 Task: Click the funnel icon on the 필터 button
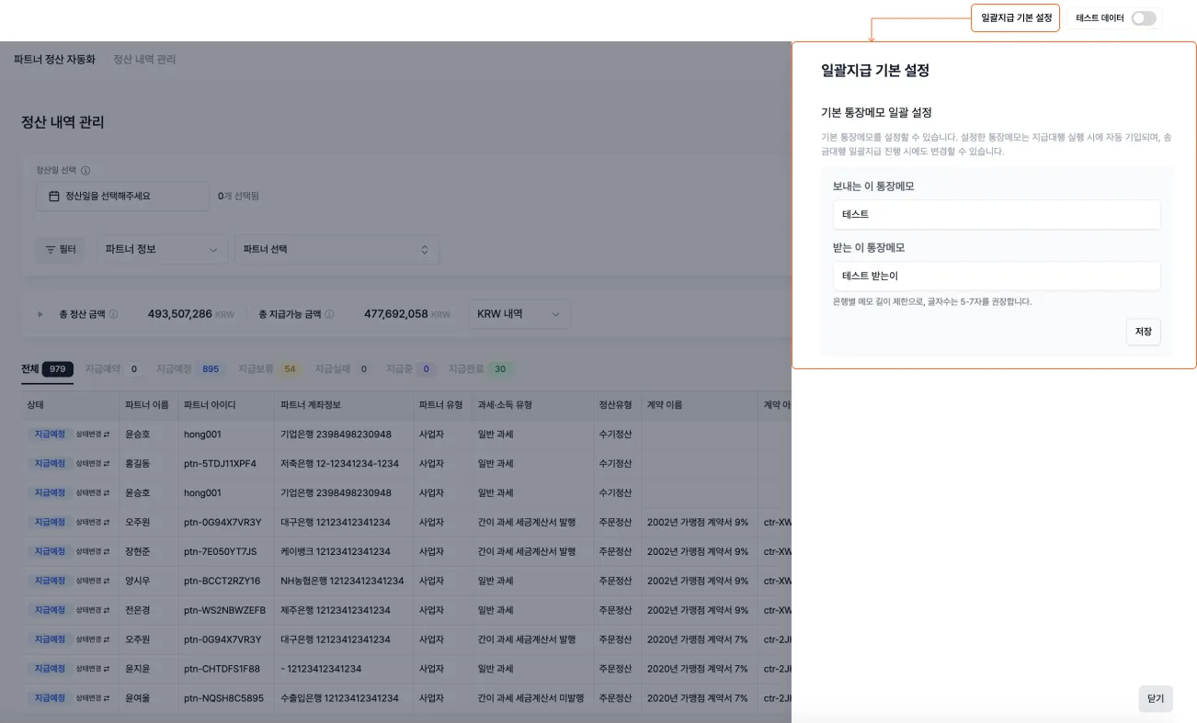[x=49, y=249]
